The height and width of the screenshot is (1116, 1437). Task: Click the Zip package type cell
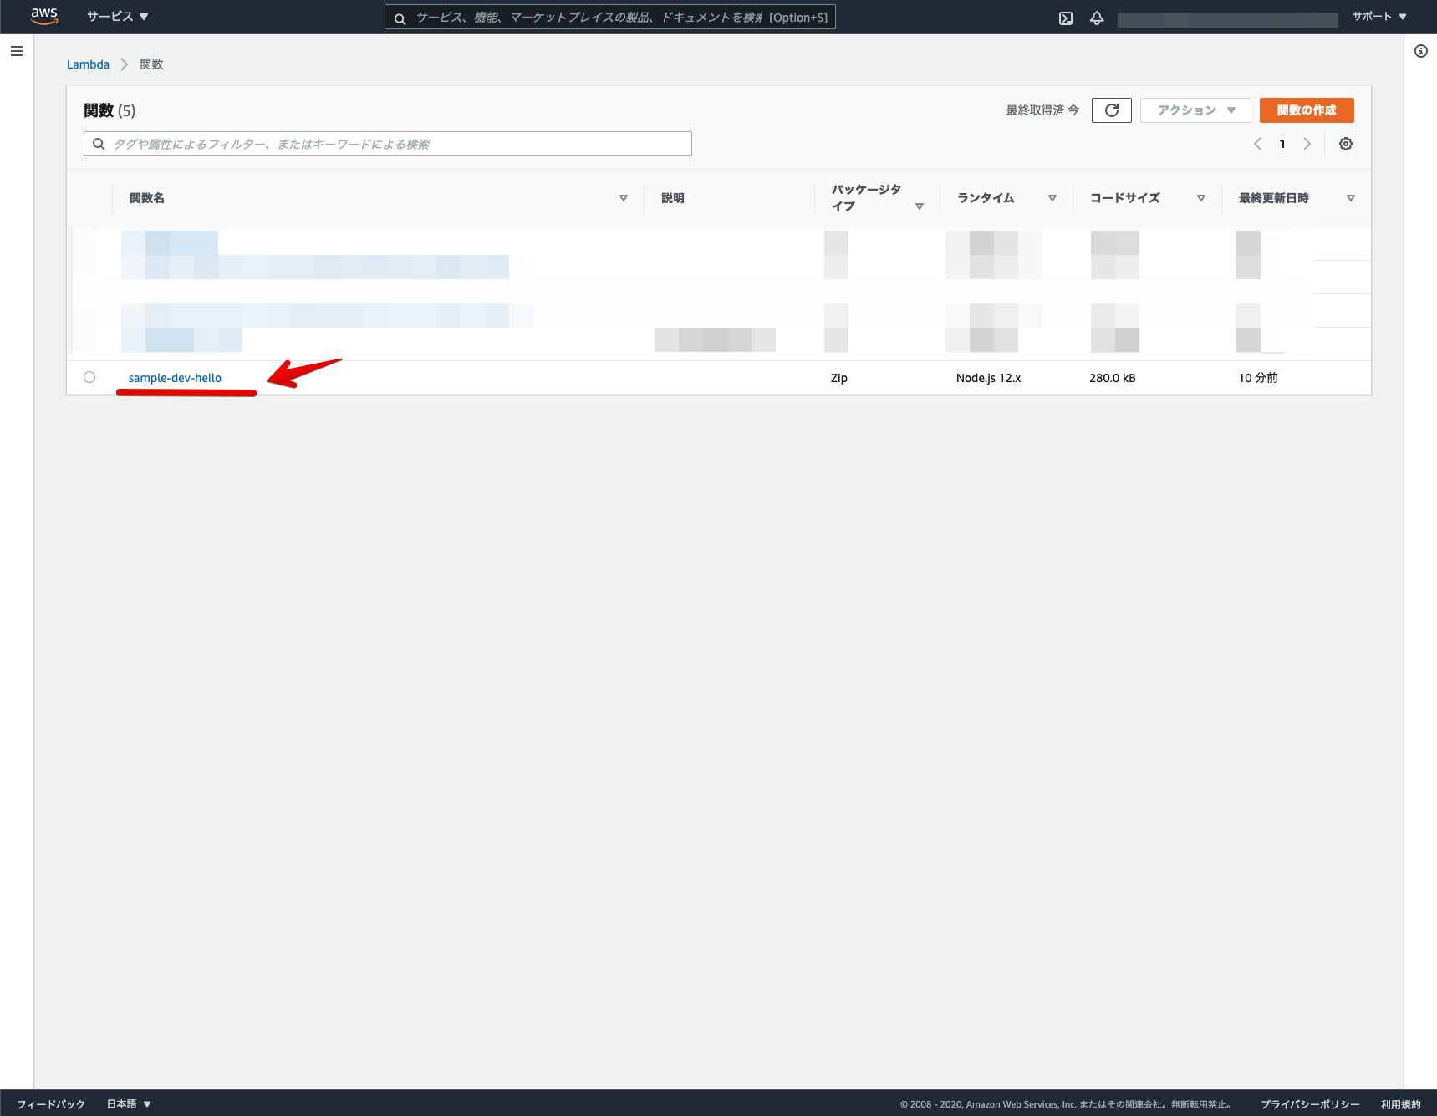(839, 378)
